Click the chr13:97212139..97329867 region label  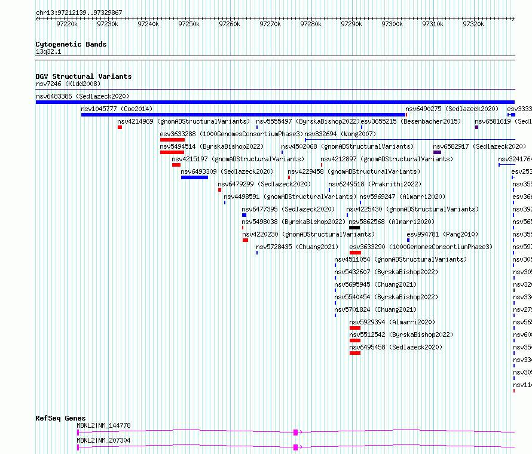pyautogui.click(x=79, y=13)
